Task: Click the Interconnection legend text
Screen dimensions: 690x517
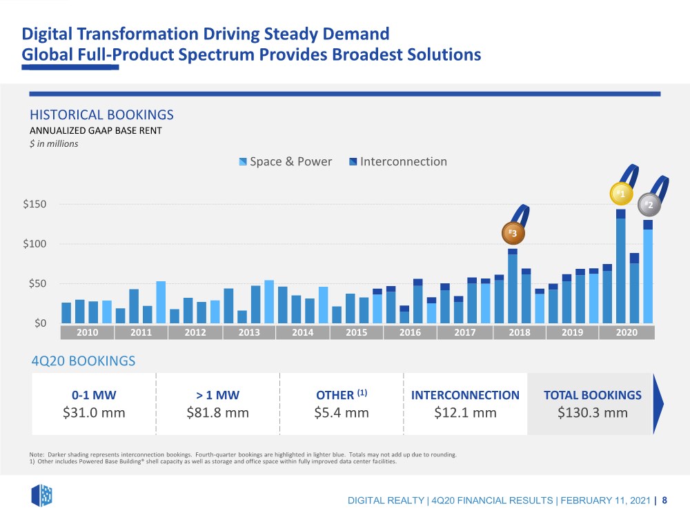Action: click(x=404, y=161)
